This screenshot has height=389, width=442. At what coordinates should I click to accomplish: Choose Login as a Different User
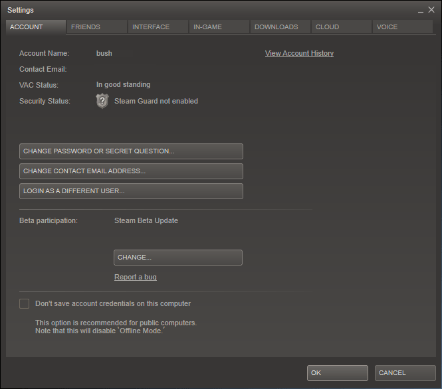(131, 191)
